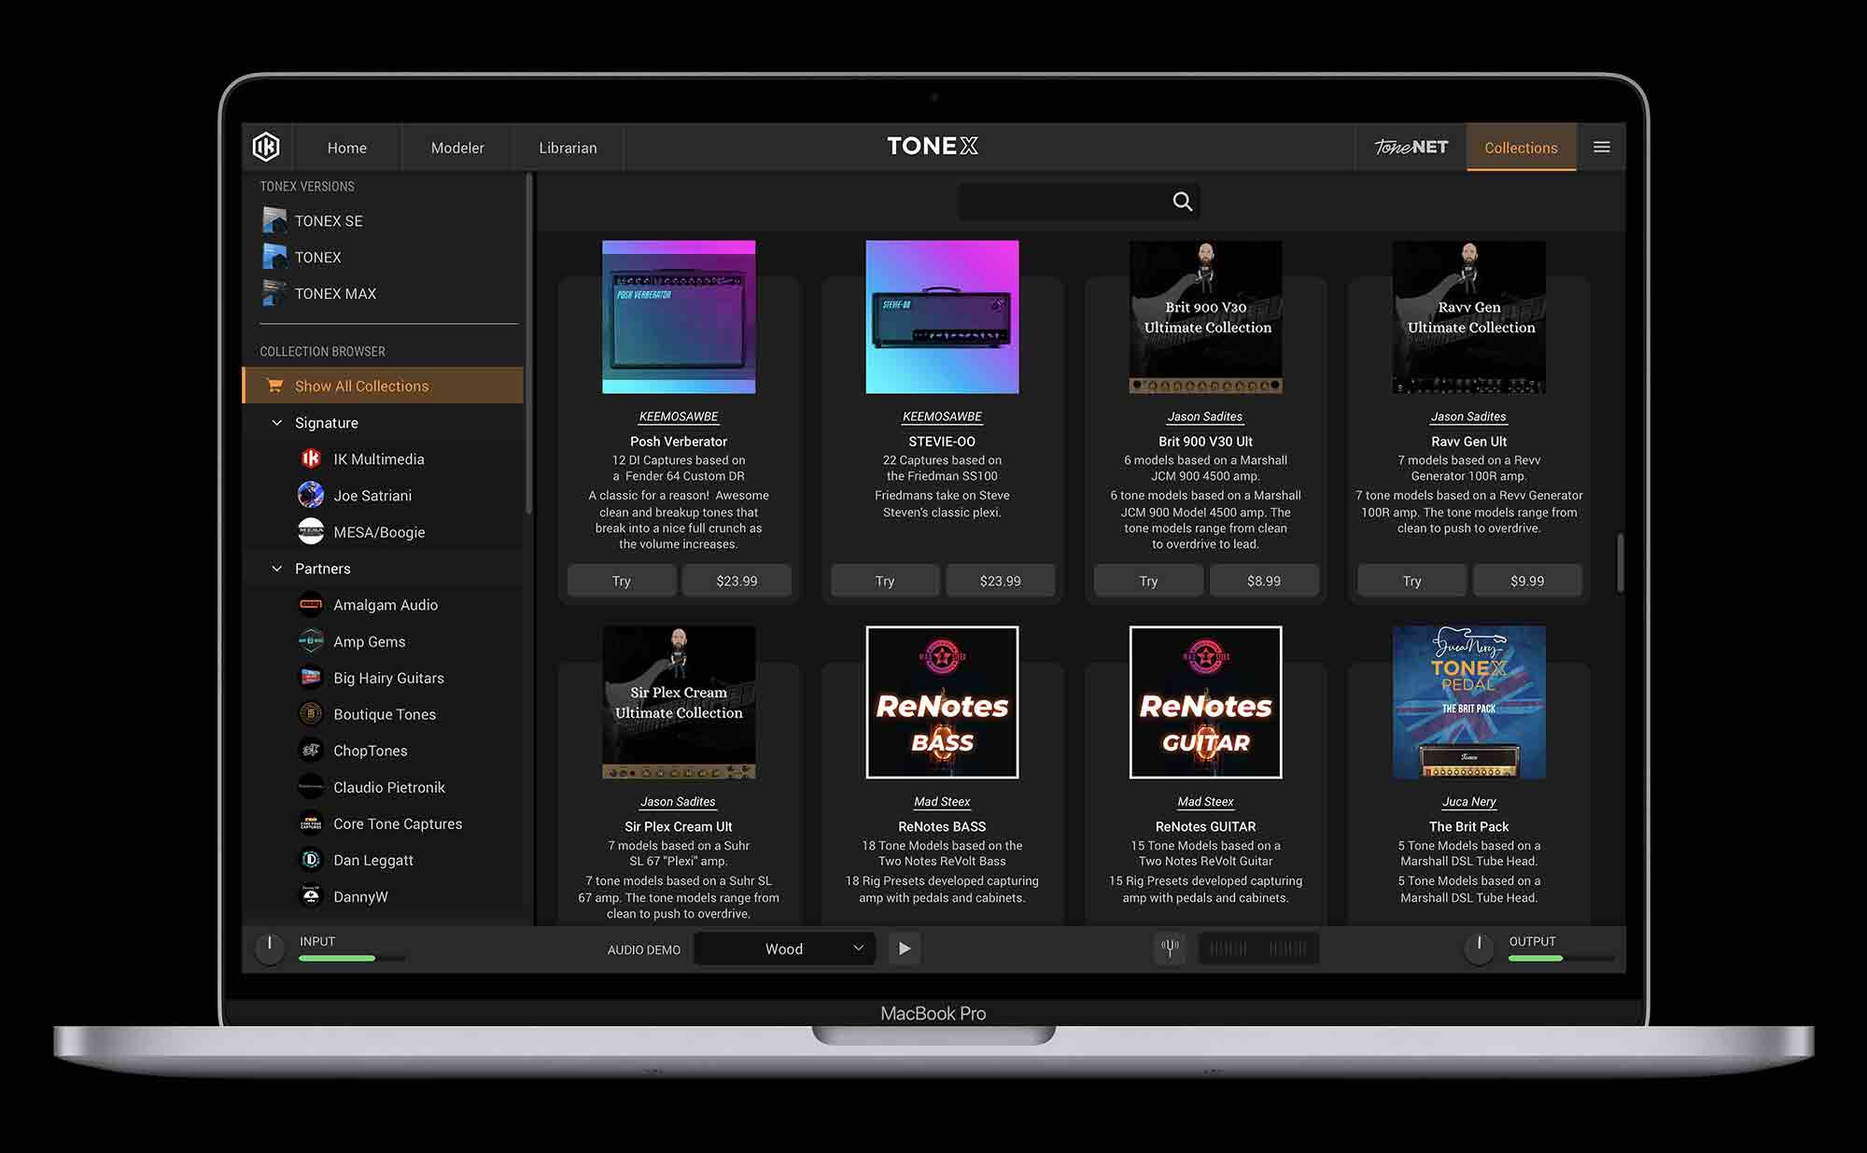Click the Amp Gems icon

pyautogui.click(x=311, y=641)
